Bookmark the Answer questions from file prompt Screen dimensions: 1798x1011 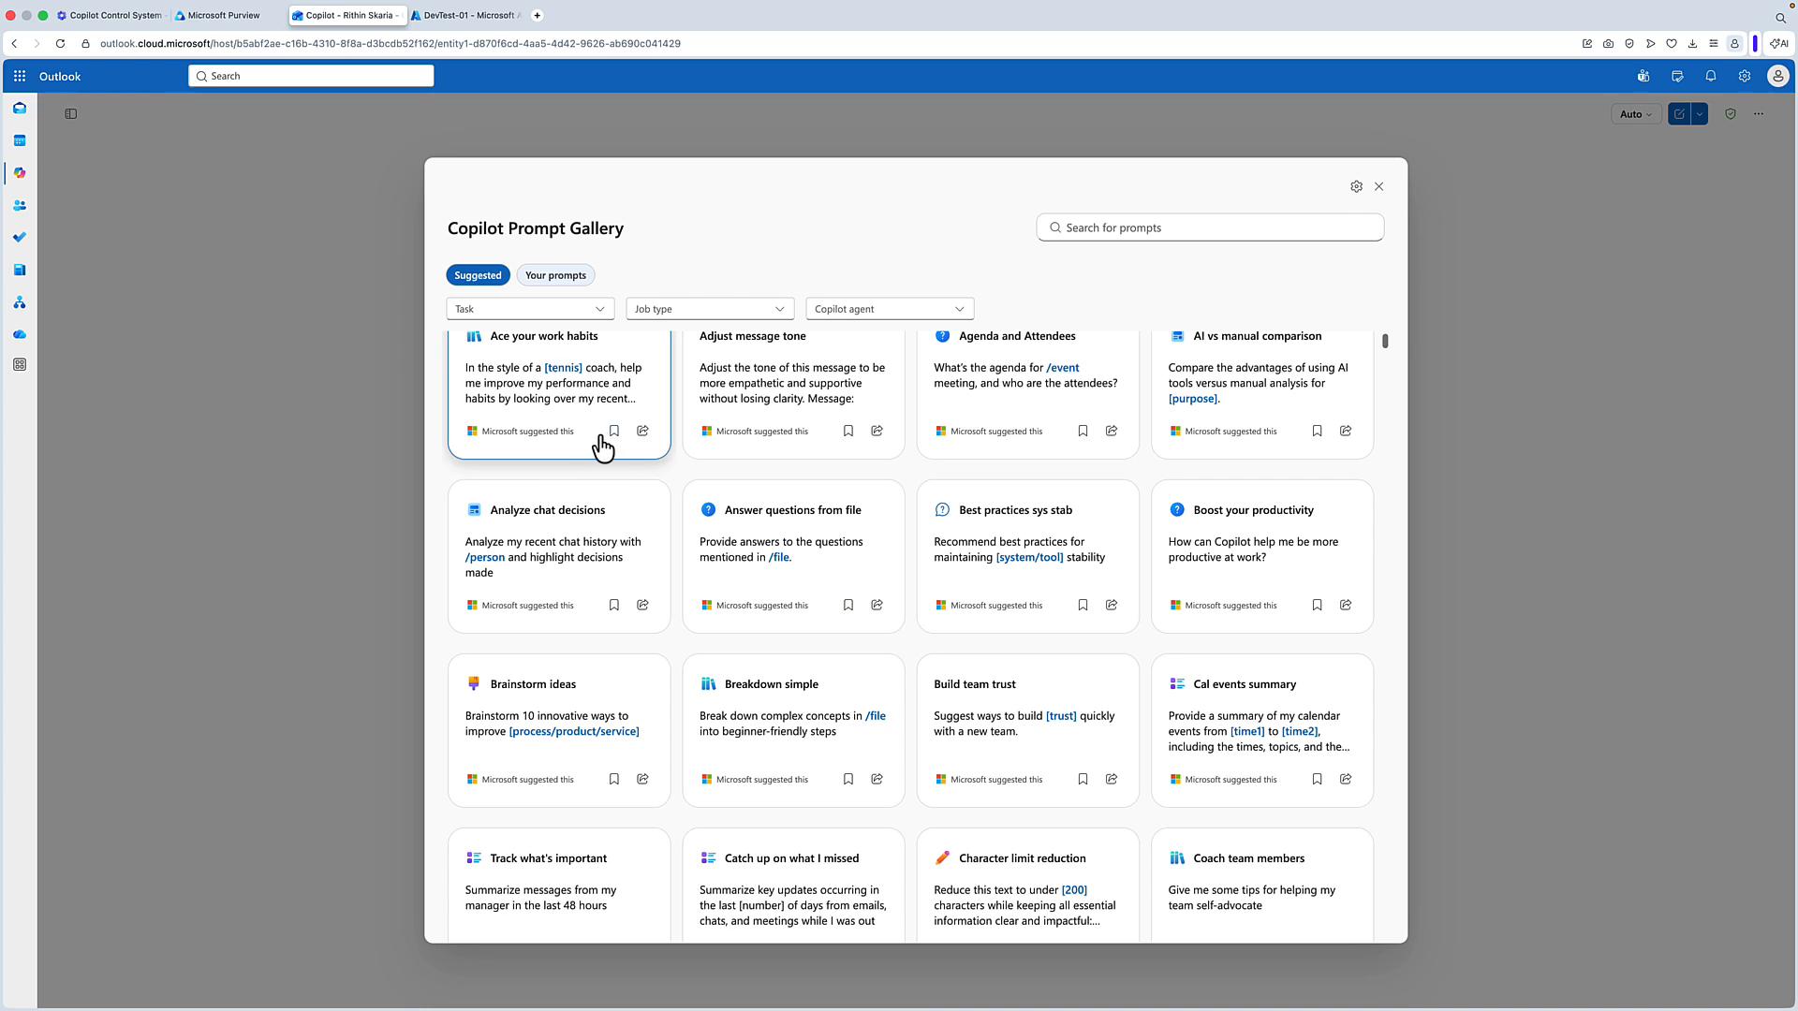[848, 605]
